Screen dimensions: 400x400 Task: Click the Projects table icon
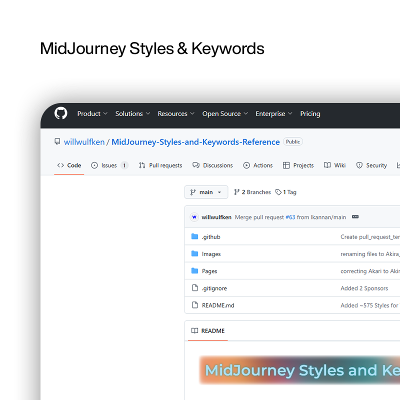(x=286, y=165)
